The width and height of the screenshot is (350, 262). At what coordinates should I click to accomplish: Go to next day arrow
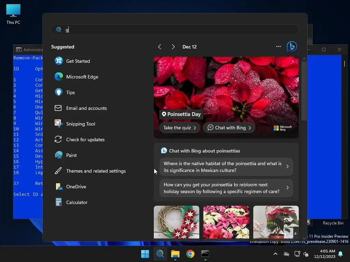173,47
